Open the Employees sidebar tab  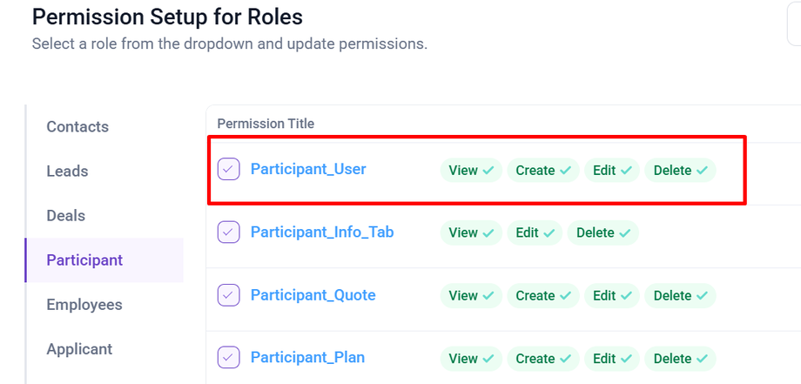click(84, 305)
